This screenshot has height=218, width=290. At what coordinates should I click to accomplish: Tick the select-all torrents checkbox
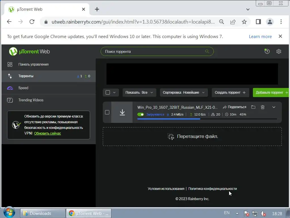[x=108, y=92]
